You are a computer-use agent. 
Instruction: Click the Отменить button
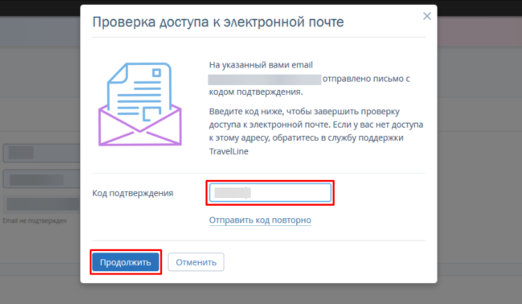tap(196, 262)
